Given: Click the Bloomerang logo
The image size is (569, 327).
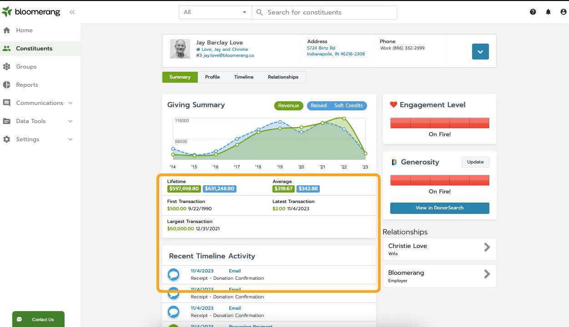Looking at the screenshot, I should point(31,12).
